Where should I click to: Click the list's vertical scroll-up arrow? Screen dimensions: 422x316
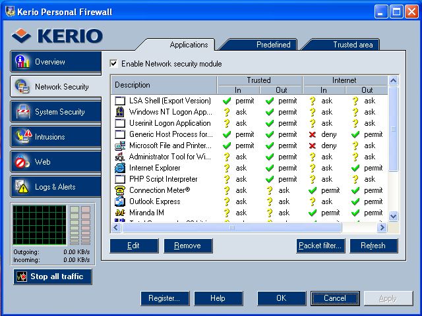(x=393, y=80)
